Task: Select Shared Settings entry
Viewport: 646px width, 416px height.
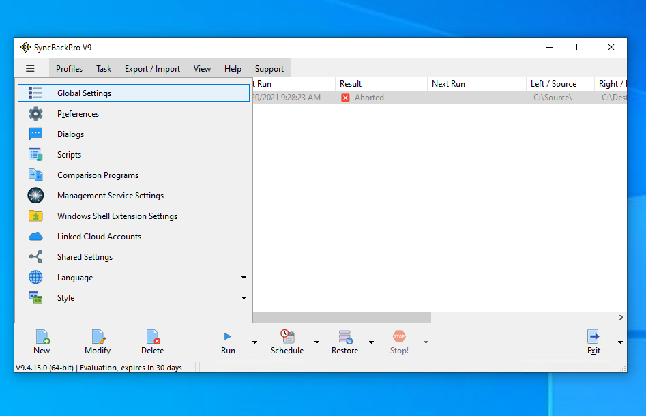Action: click(134, 257)
